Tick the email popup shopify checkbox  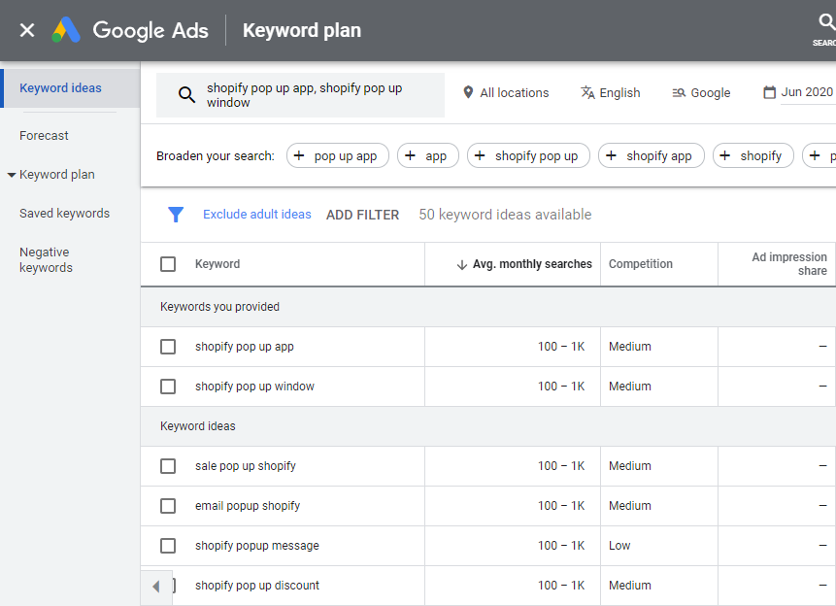[x=168, y=505]
